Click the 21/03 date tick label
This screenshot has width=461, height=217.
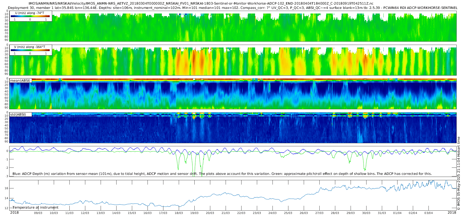(x=226, y=213)
